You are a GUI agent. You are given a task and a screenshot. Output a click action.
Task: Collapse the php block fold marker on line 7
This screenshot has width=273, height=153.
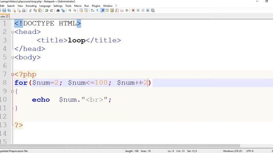(12, 75)
